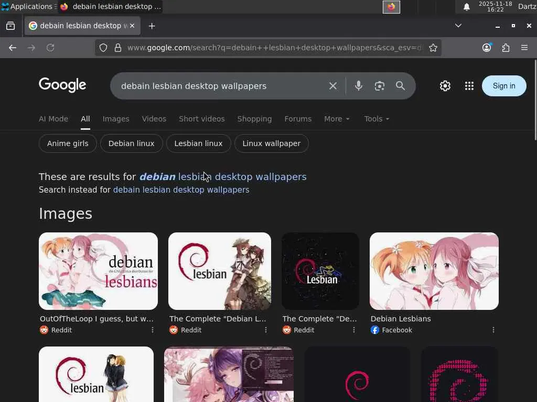This screenshot has height=402, width=537.
Task: Switch to Shopping results tab
Action: 254,119
